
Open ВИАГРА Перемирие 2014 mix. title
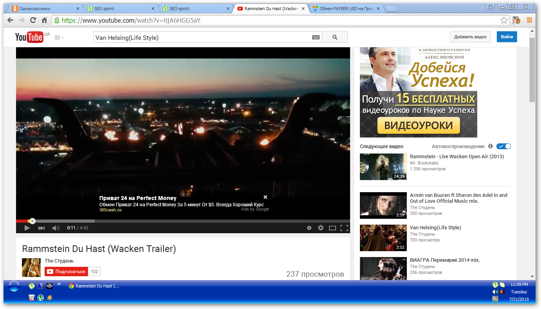[x=445, y=260]
